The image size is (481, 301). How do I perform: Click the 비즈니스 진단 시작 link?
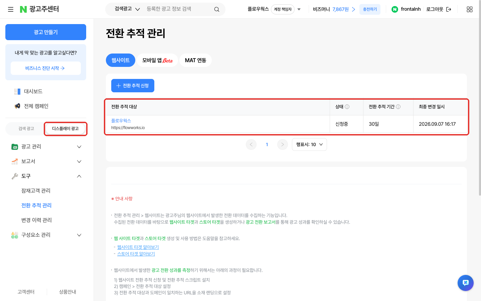[x=46, y=68]
